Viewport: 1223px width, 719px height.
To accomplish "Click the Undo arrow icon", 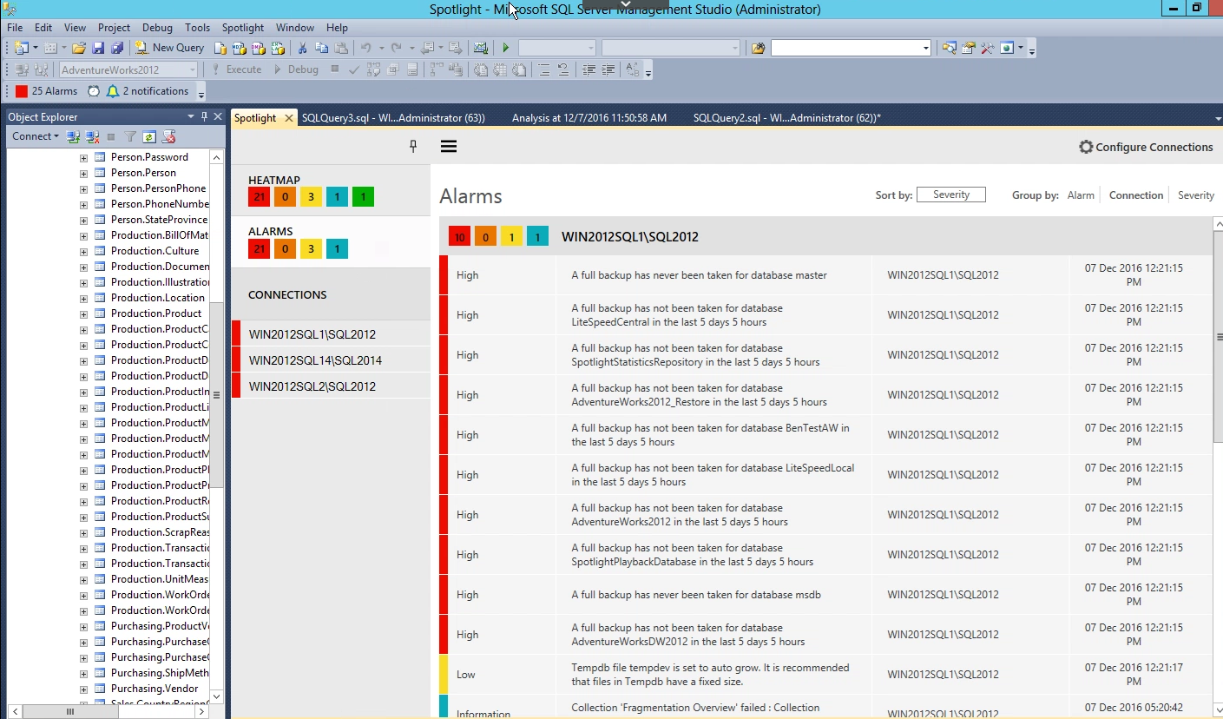I will click(365, 48).
